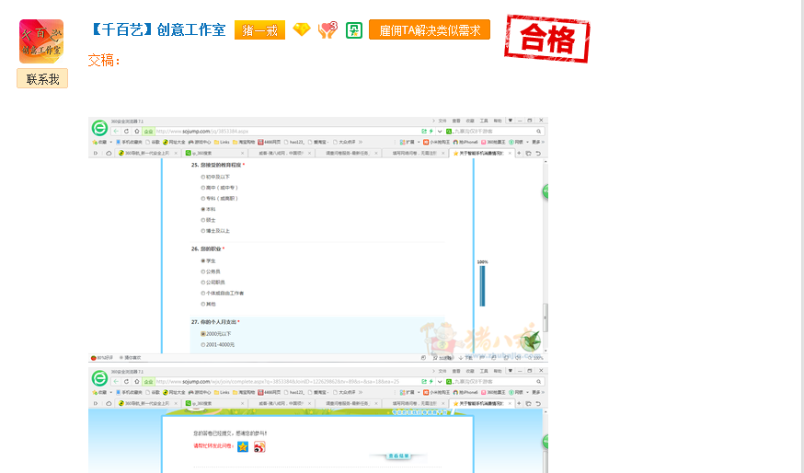Select the 本科 education radio button
The width and height of the screenshot is (804, 473).
pos(203,209)
